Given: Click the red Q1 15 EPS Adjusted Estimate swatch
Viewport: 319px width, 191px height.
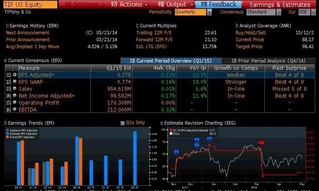Looking at the screenshot, I should (x=171, y=130).
